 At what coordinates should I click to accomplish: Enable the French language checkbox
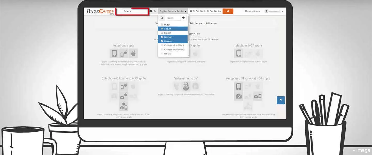coord(162,33)
